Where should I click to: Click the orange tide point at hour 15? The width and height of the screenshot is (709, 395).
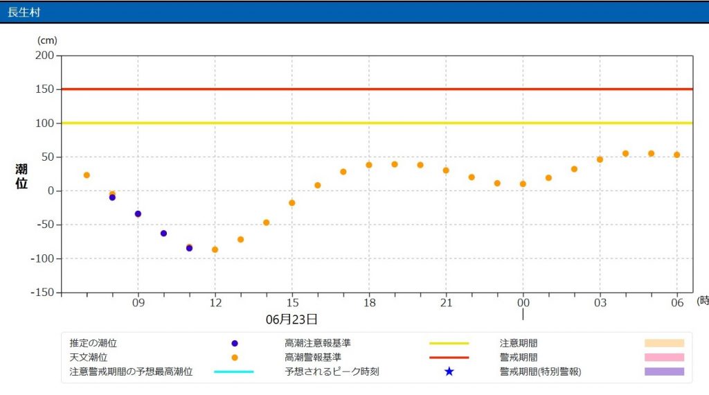click(x=292, y=203)
